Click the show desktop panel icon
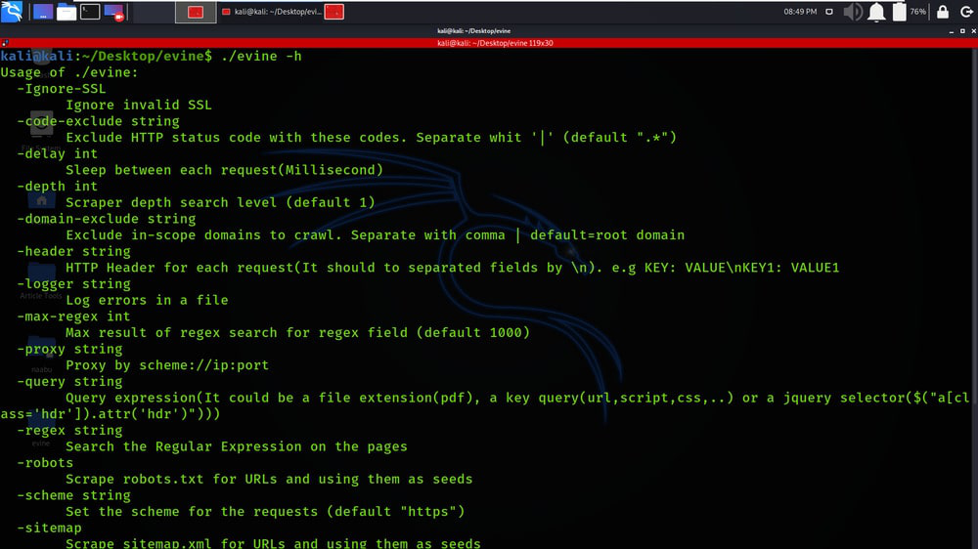 43,12
